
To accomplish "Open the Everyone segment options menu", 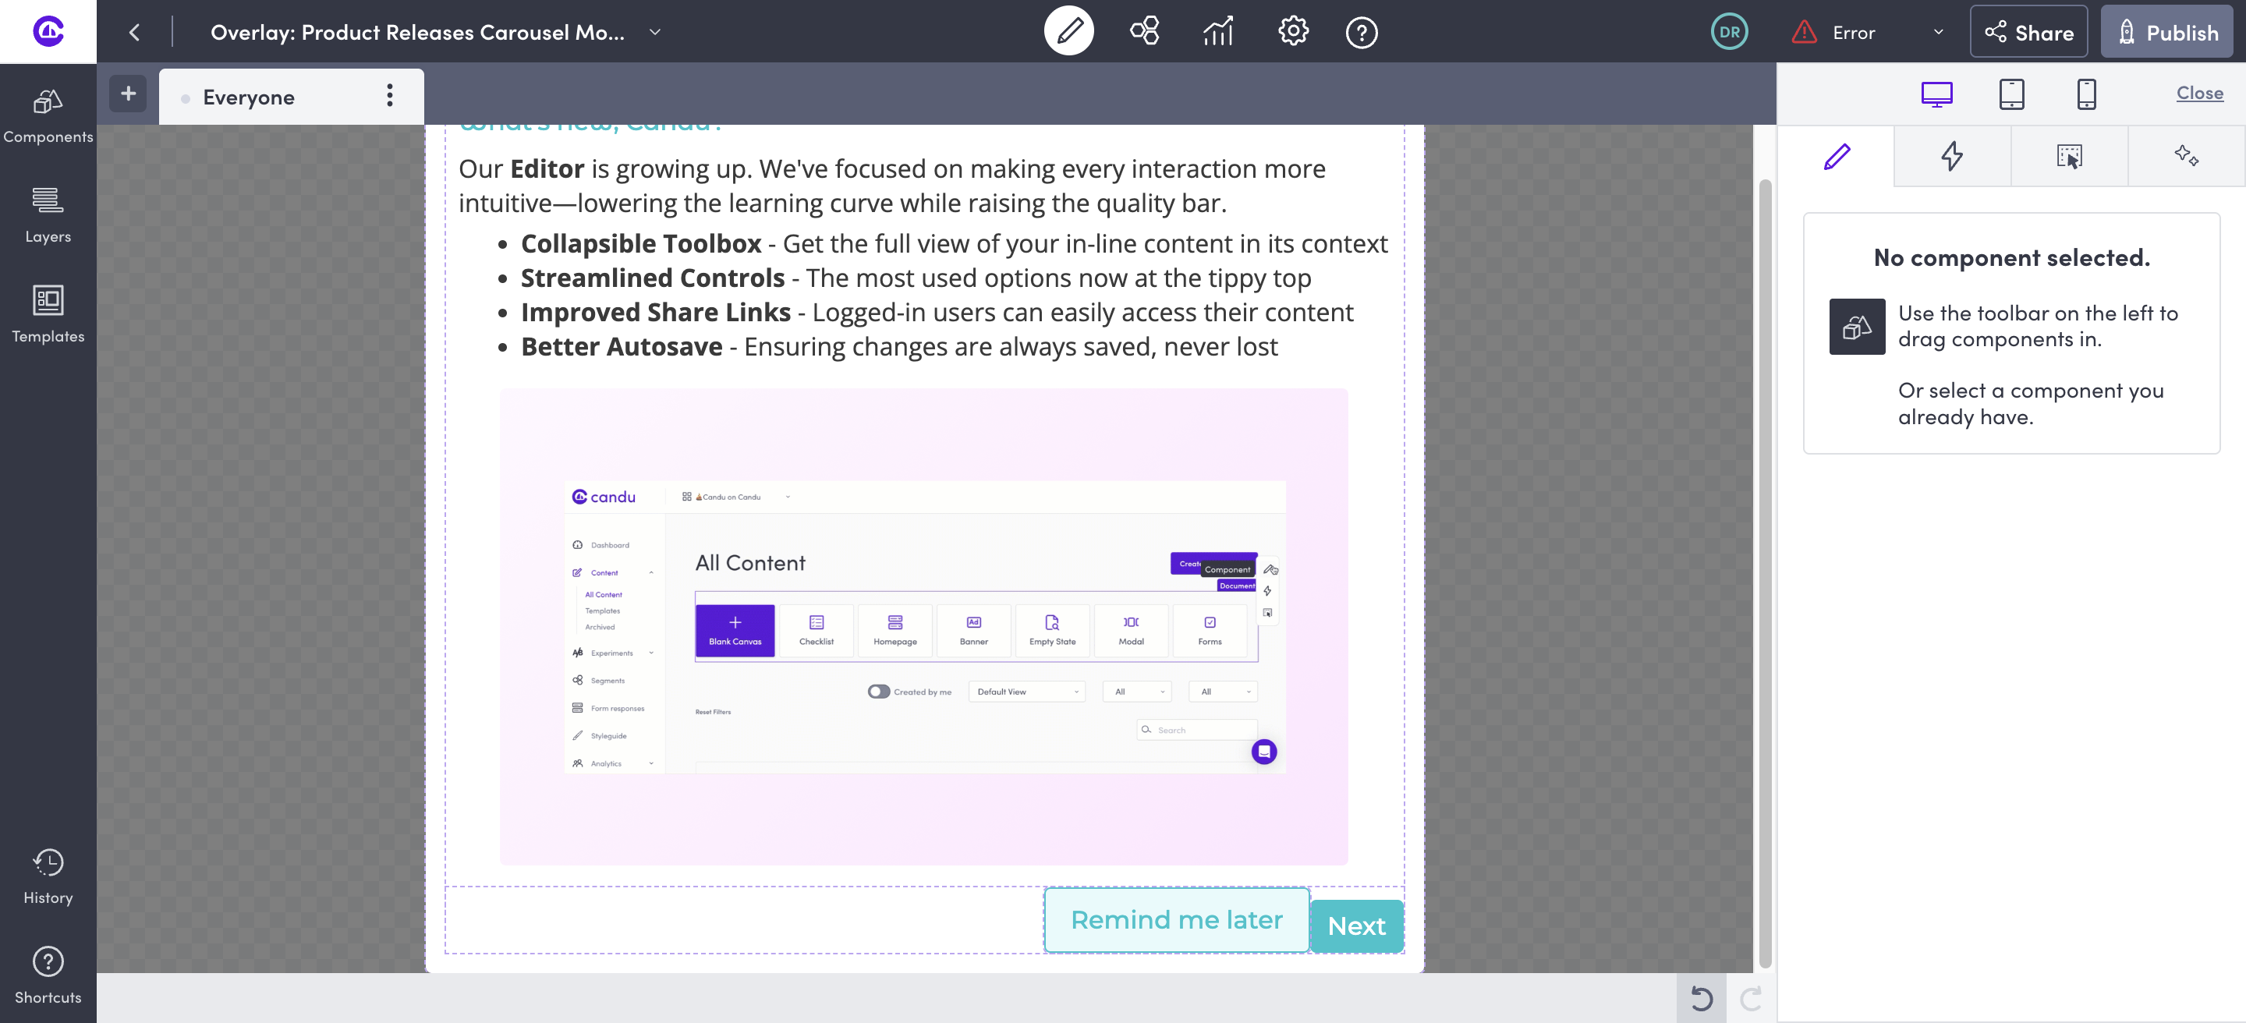I will [x=390, y=96].
